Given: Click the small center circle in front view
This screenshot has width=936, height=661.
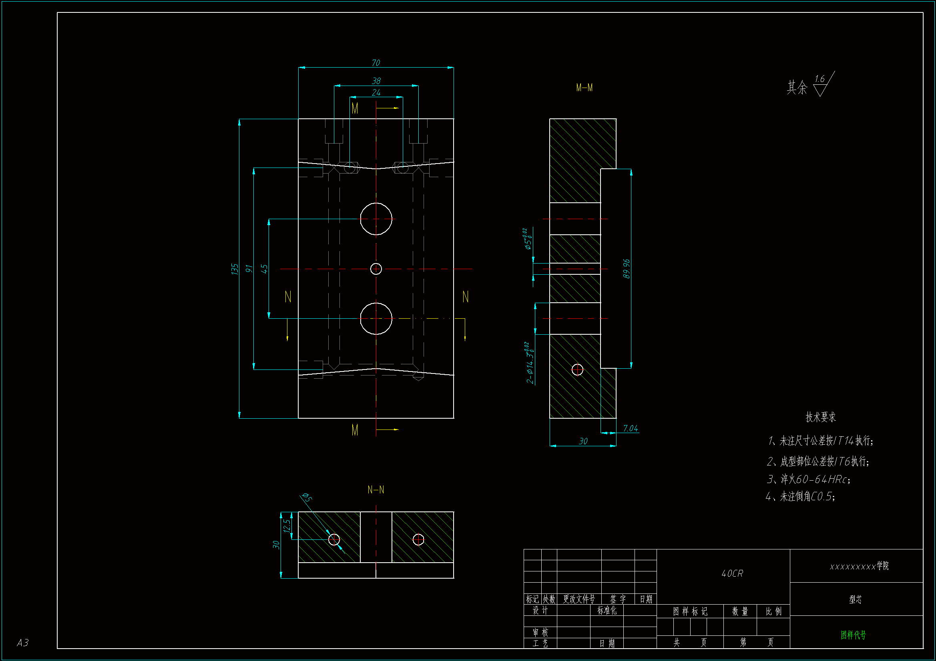Looking at the screenshot, I should click(x=376, y=269).
